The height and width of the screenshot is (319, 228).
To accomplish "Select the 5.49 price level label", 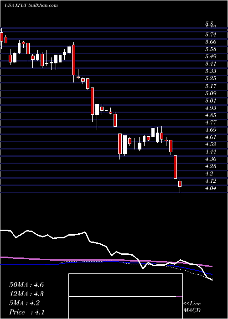I will (x=211, y=57).
